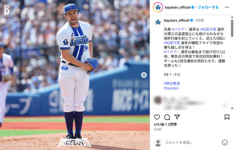Click the small caption avatar of baystars_official
Image resolution: width=234 pixels, height=150 pixels.
click(158, 22)
